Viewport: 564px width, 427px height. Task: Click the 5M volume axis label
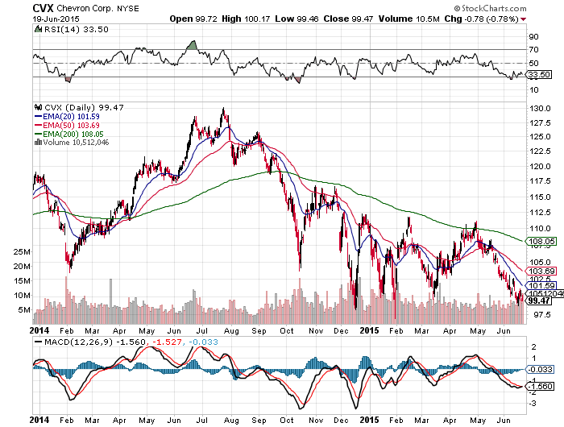point(24,309)
